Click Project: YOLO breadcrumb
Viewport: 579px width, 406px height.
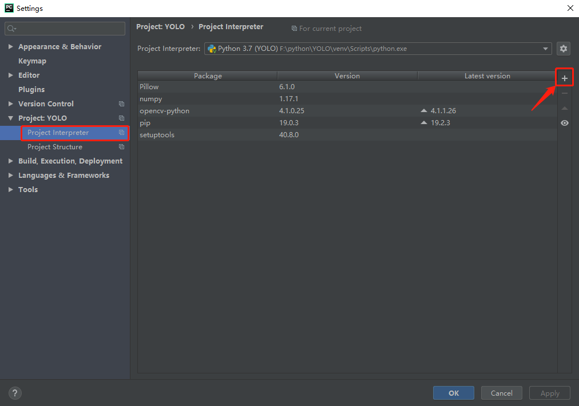tap(160, 26)
